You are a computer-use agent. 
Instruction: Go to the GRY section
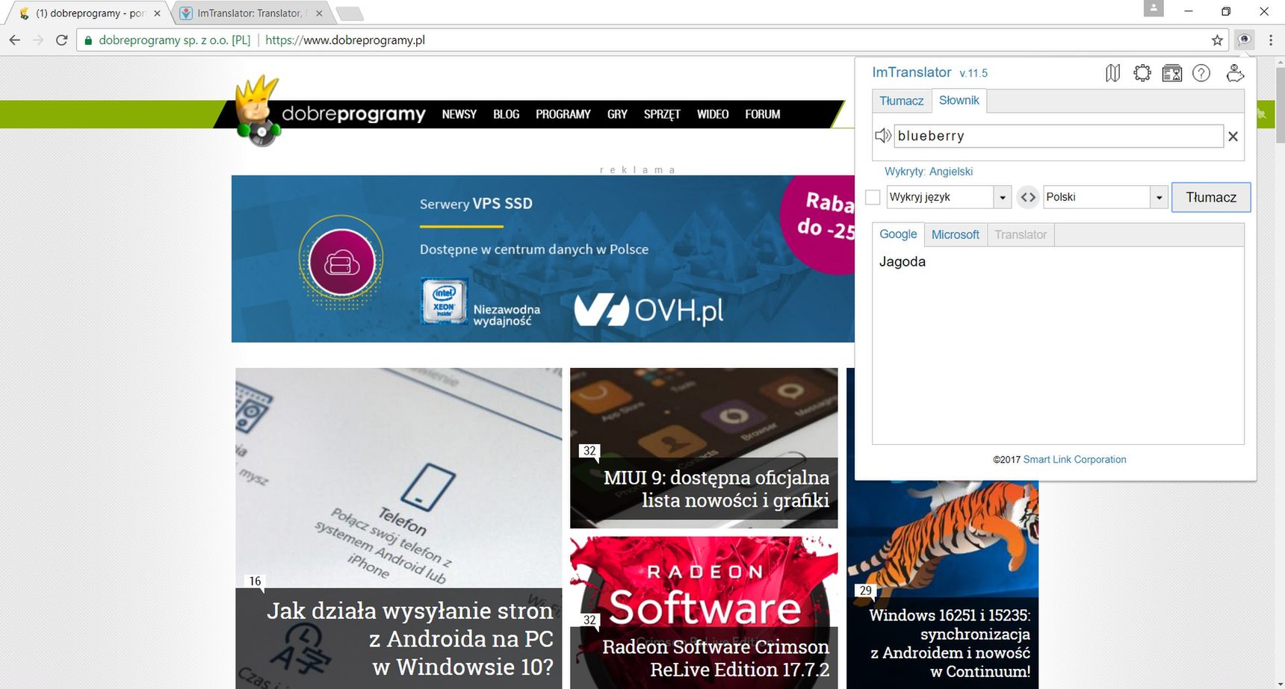click(617, 114)
